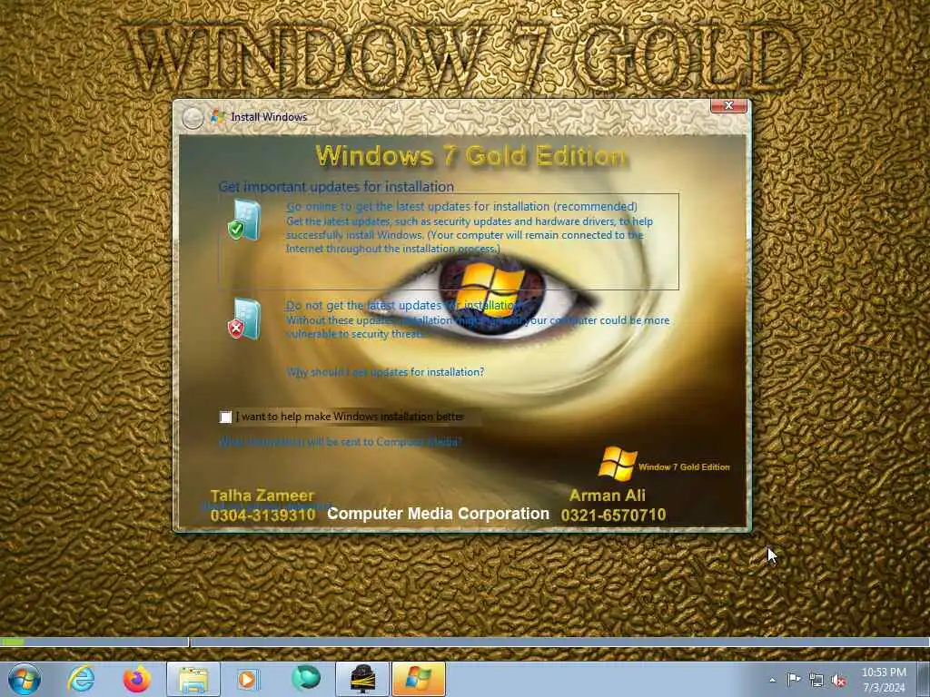The image size is (930, 697).
Task: Click the Show desktop strip
Action: click(x=924, y=679)
